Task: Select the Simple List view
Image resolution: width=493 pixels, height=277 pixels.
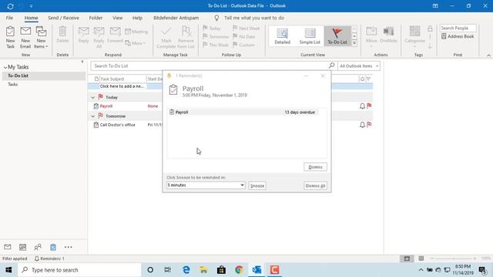Action: coord(310,36)
